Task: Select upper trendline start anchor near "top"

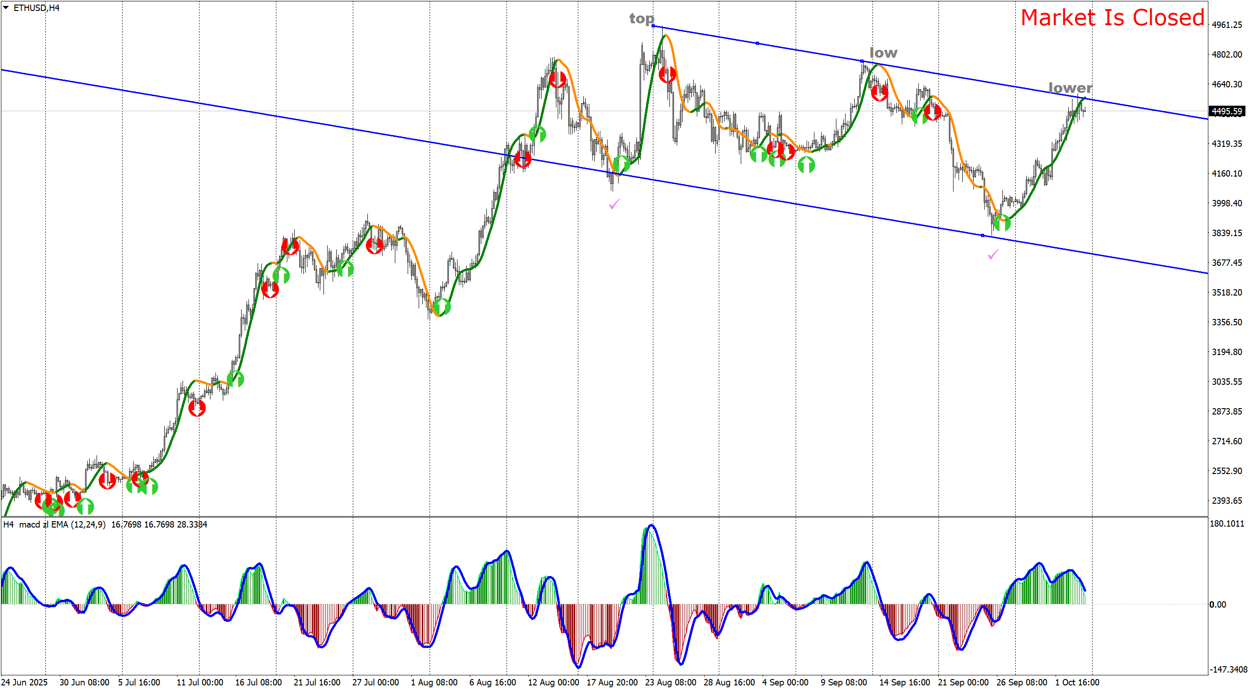Action: (x=653, y=26)
